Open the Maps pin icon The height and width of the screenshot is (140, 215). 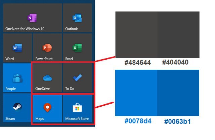tap(47, 107)
